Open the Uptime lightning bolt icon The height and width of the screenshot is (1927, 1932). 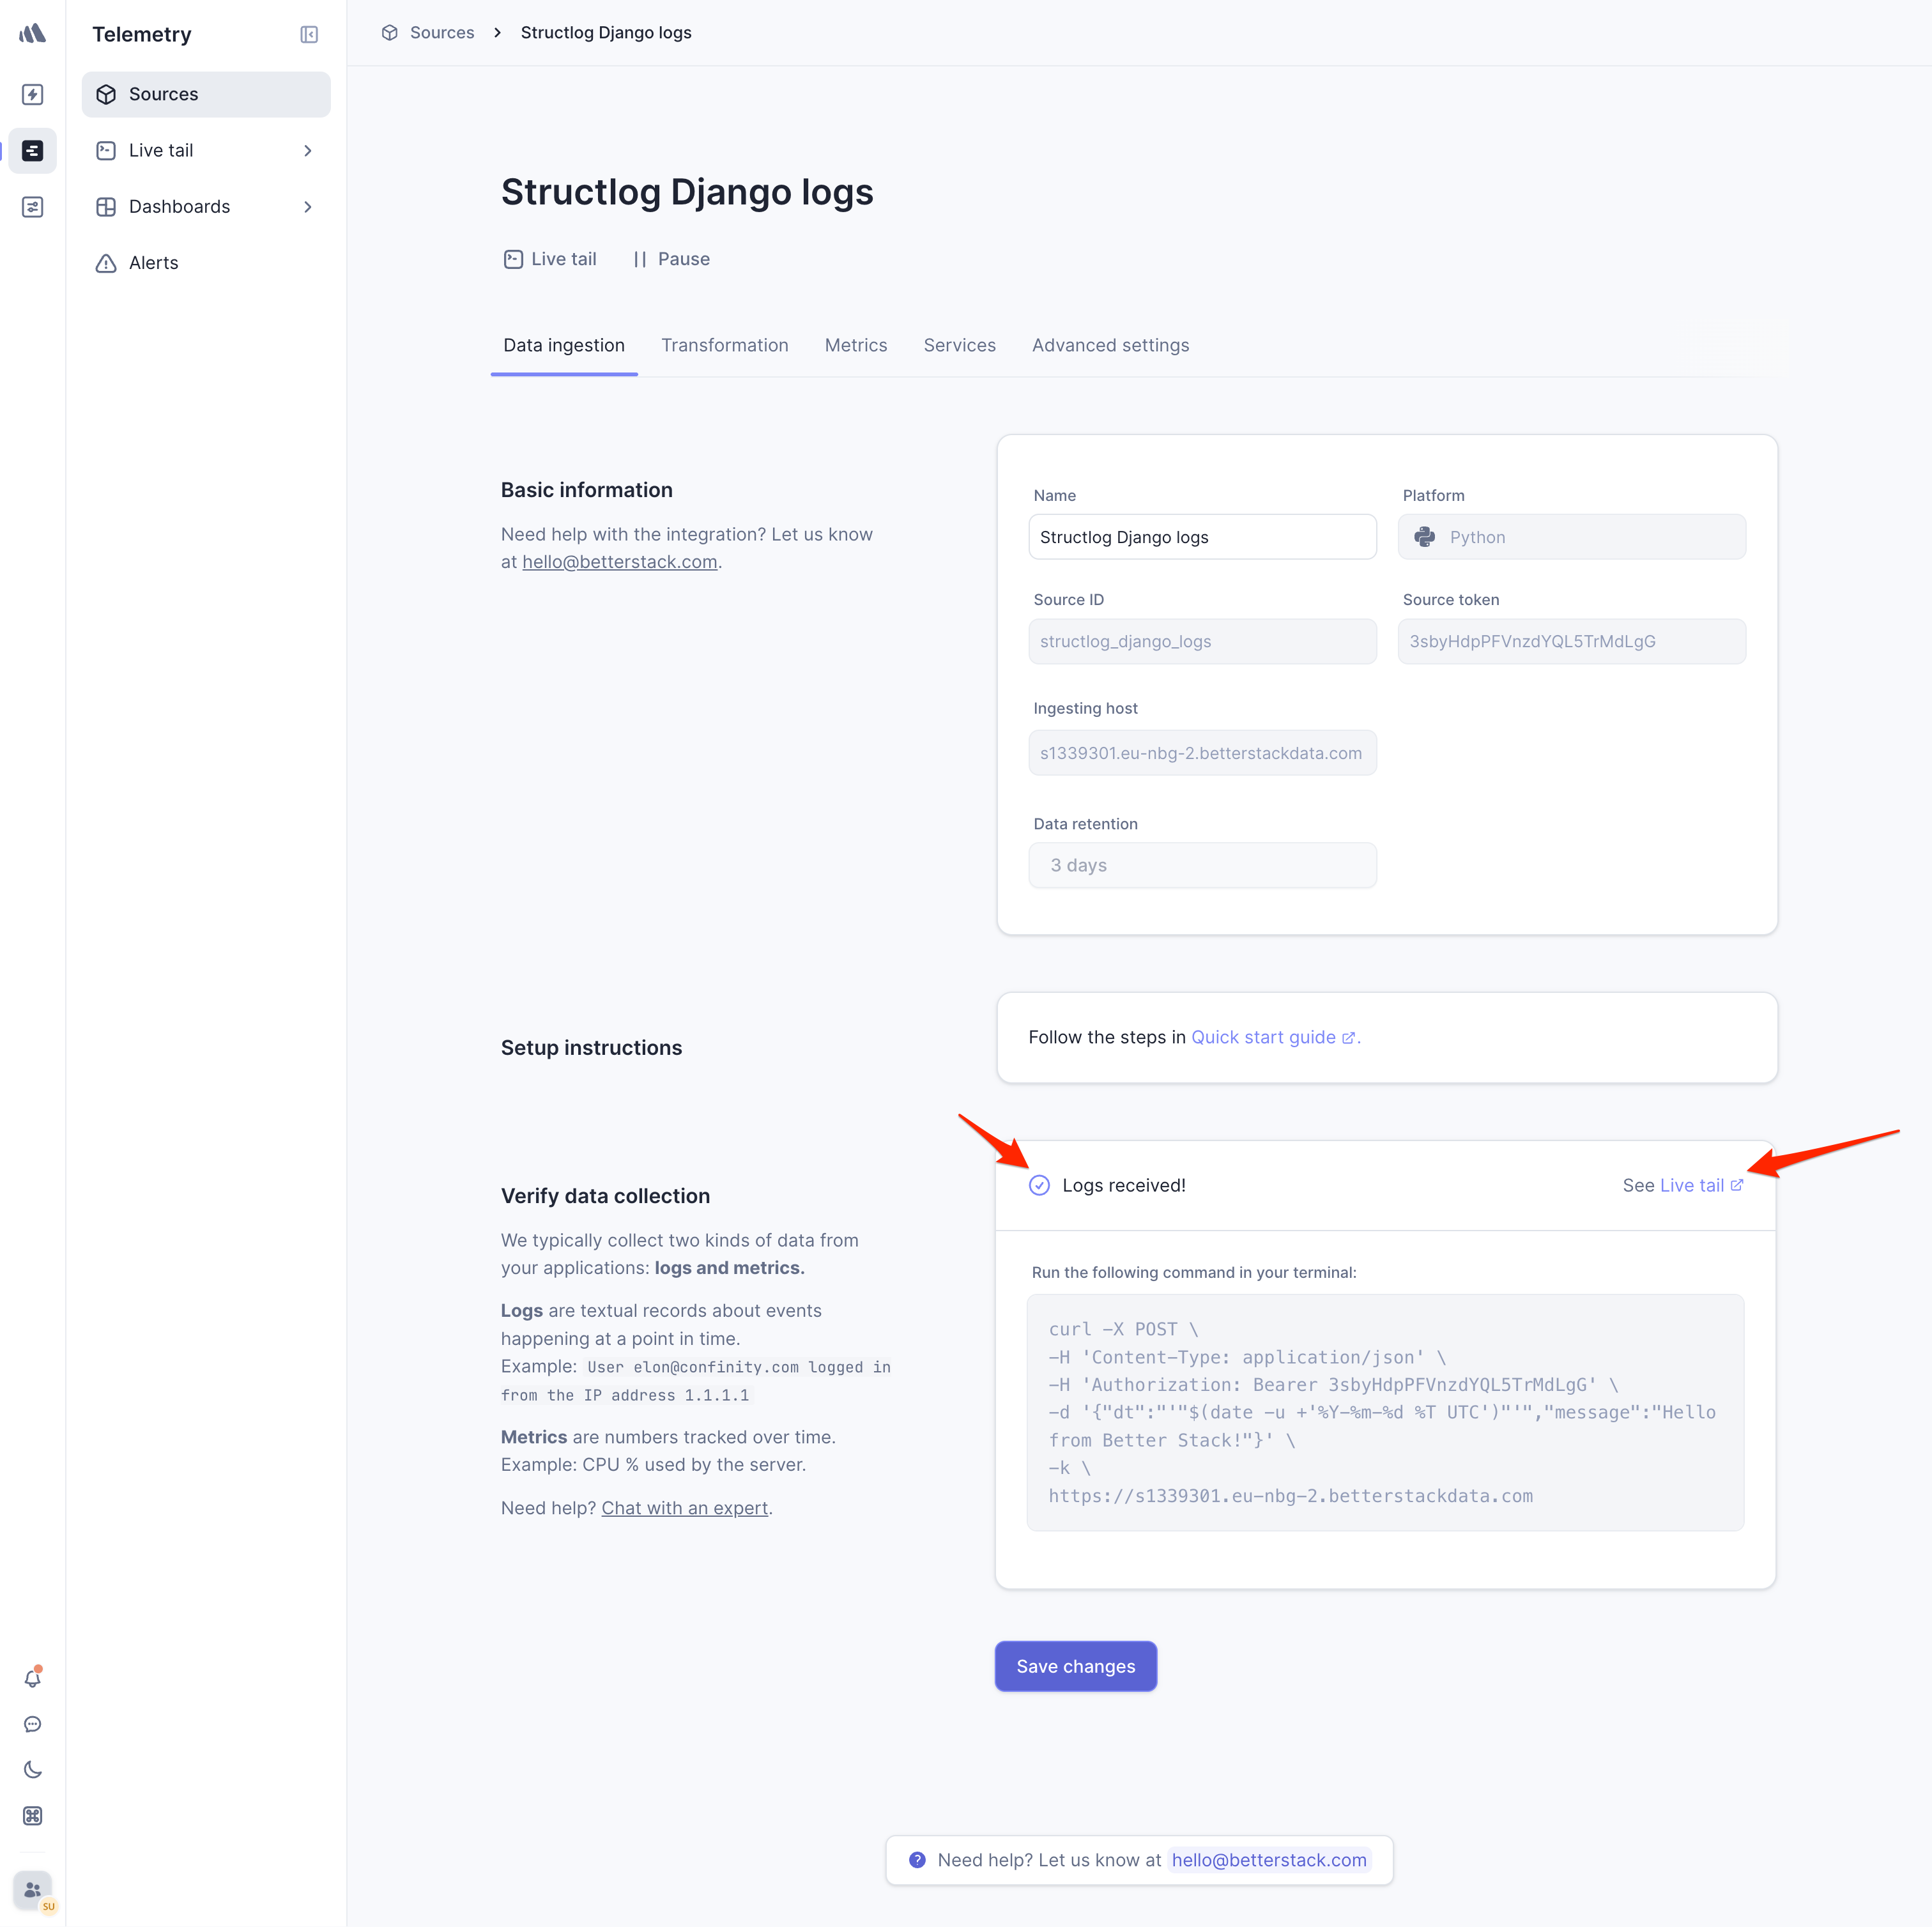coord(32,94)
